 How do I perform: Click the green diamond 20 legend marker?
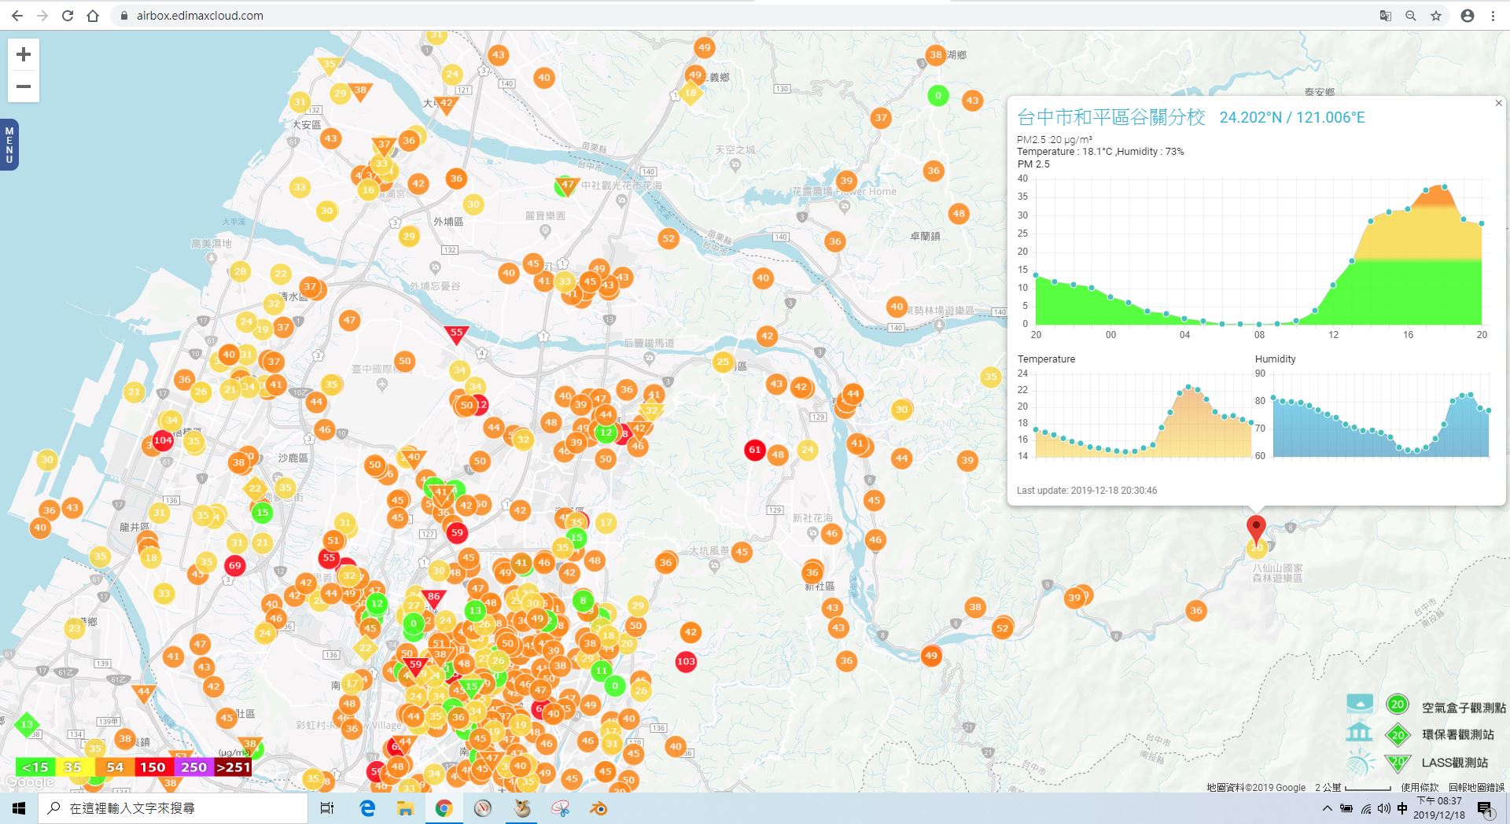[x=1398, y=736]
